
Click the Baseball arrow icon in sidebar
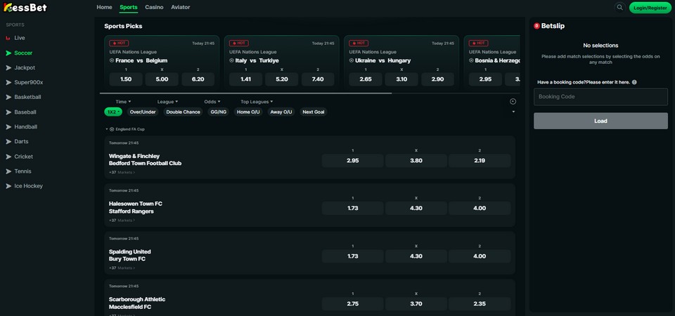8,112
